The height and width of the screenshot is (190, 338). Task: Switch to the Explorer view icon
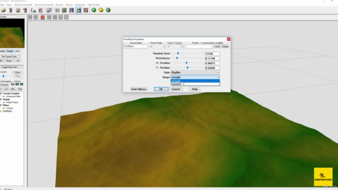coord(71,10)
